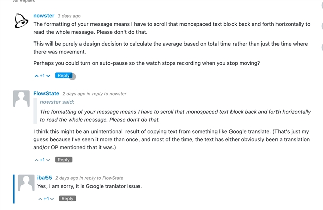Click the '3 days ago' timestamp on nowster's post
Screen dimensions: 323x210
click(69, 16)
